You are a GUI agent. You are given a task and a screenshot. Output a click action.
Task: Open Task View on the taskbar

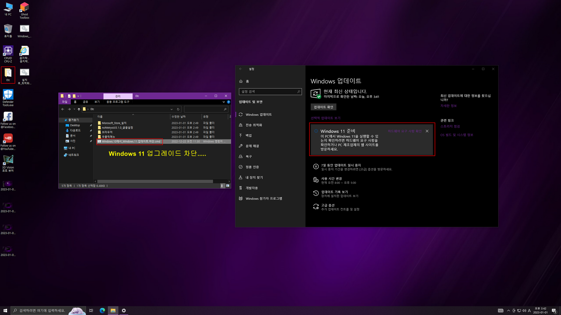click(x=91, y=311)
